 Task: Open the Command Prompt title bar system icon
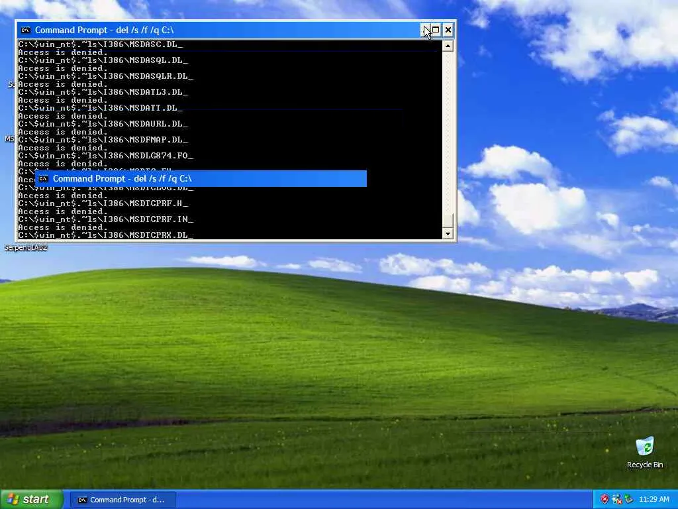[26, 30]
